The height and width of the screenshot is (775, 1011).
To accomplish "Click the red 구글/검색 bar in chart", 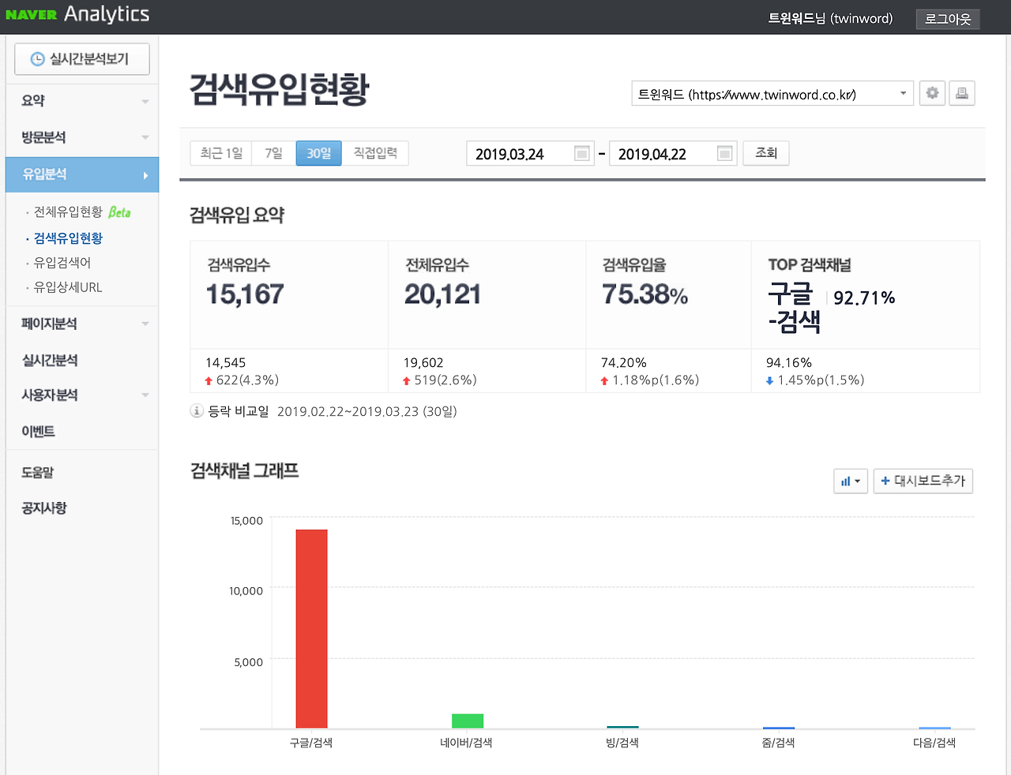I will pos(311,629).
